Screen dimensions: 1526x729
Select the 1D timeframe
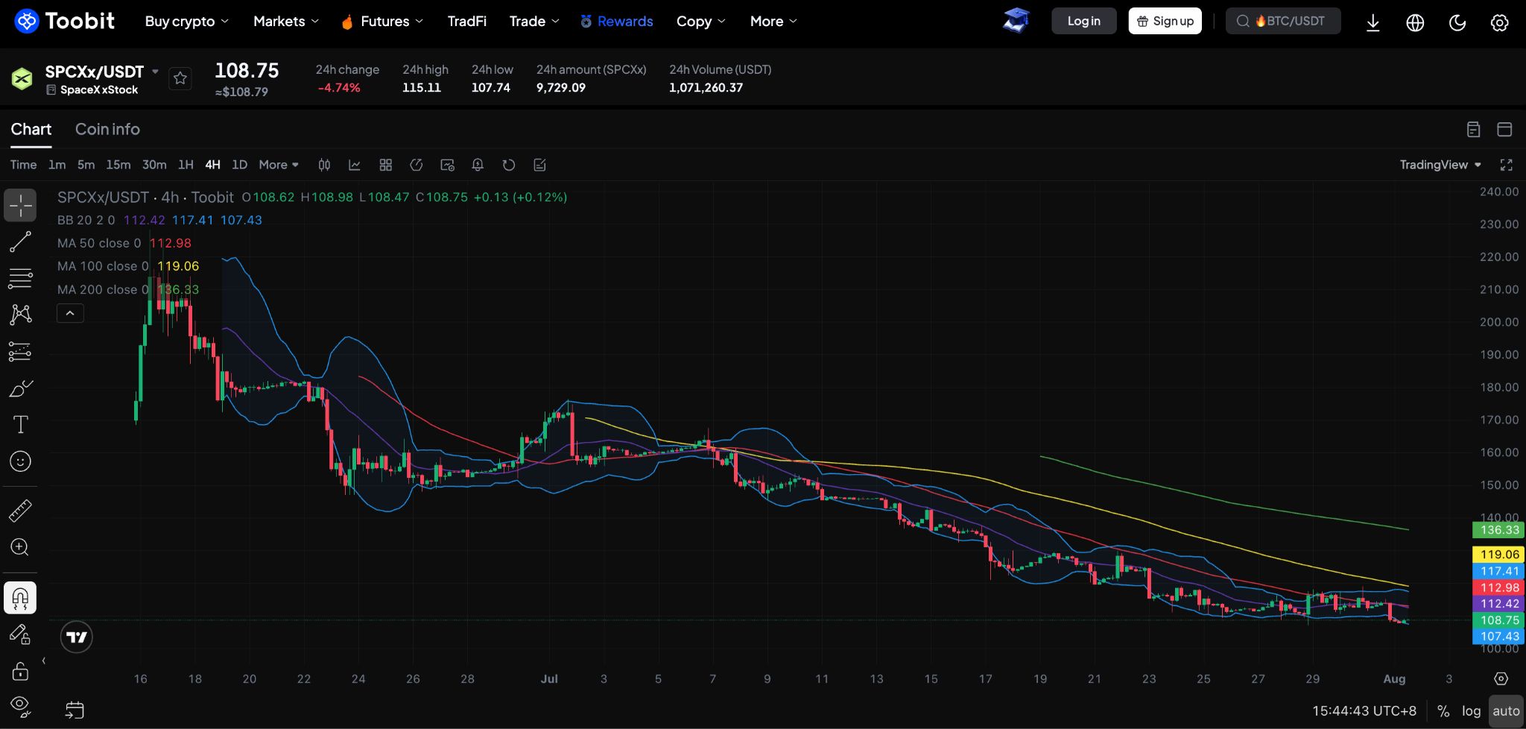(239, 165)
